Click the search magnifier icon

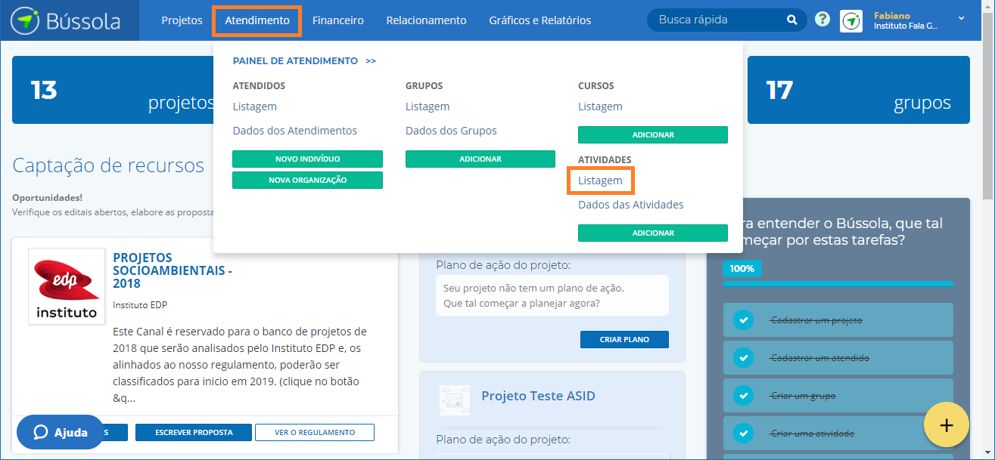[791, 20]
